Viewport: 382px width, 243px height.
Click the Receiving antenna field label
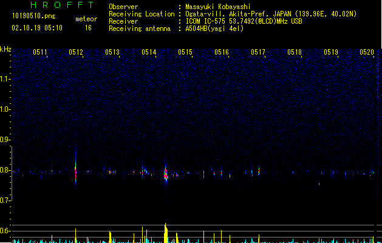pos(140,29)
